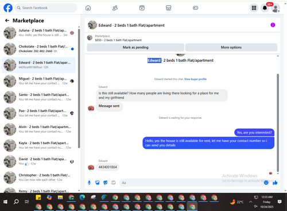Click the 22°C weather widget
This screenshot has height=211, width=287.
point(237,202)
